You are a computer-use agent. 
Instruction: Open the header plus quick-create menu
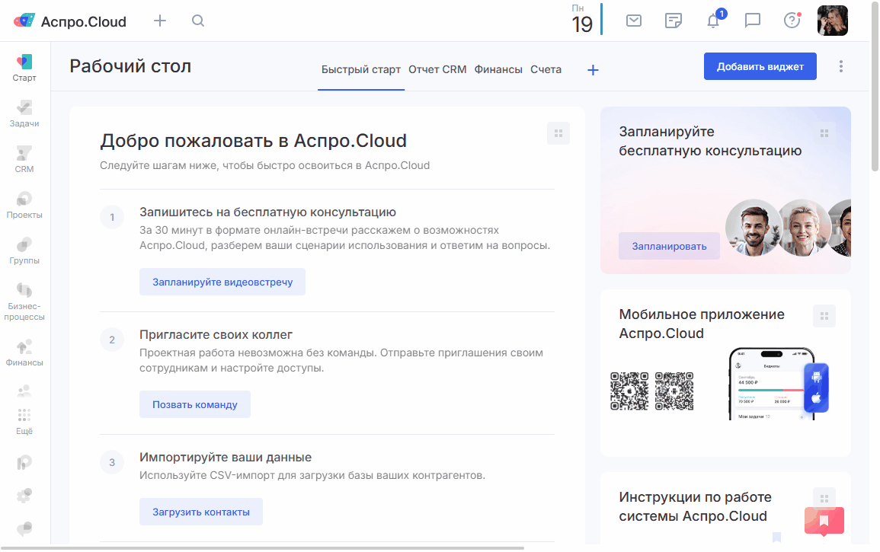tap(160, 21)
